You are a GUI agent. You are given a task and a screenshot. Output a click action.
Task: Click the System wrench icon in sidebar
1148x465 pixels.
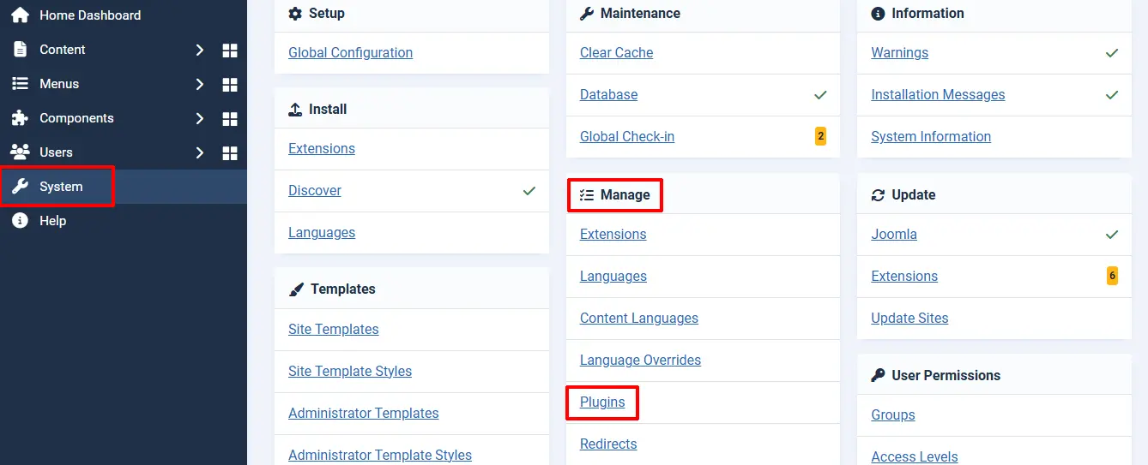20,186
